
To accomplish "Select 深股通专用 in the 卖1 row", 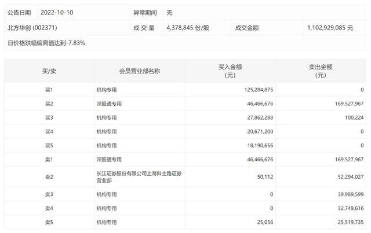I will coord(109,160).
